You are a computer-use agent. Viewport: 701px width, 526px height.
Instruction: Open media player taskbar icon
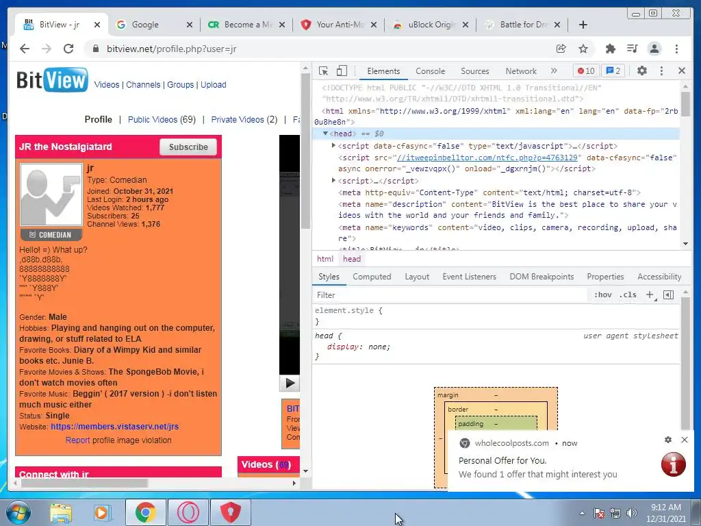pyautogui.click(x=101, y=512)
